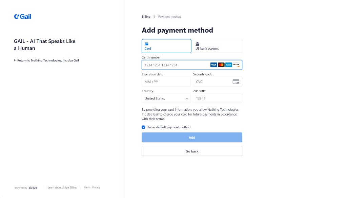Image resolution: width=347 pixels, height=198 pixels.
Task: Click the CVC card helper icon
Action: 236,82
